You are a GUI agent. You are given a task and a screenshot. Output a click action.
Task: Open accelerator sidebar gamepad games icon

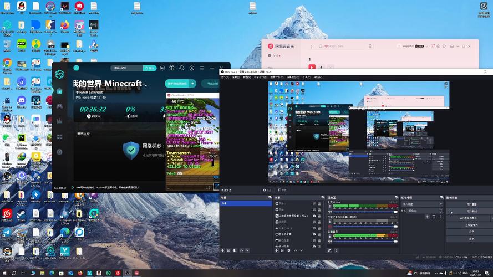click(x=59, y=106)
